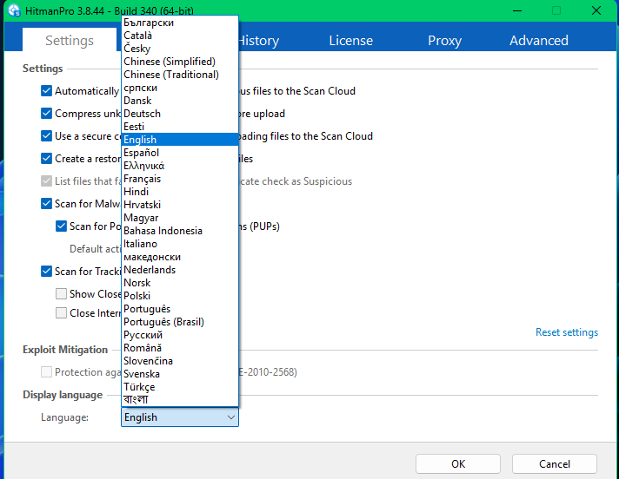Select highlighted English list entry
The height and width of the screenshot is (479, 619).
click(180, 140)
